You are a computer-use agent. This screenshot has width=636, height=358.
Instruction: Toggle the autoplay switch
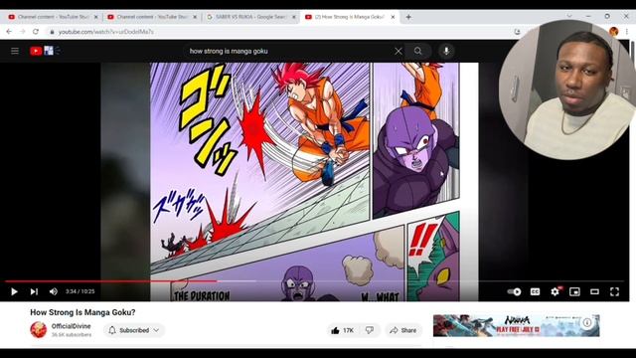[x=514, y=291]
